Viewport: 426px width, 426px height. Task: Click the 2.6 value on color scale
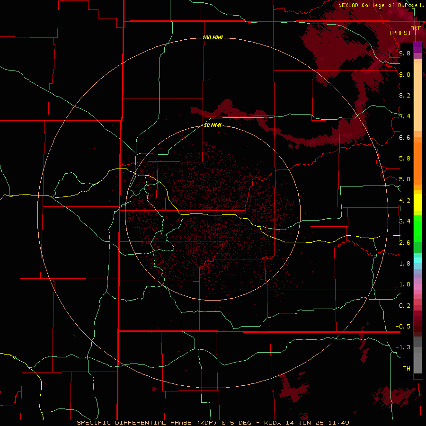tap(405, 243)
